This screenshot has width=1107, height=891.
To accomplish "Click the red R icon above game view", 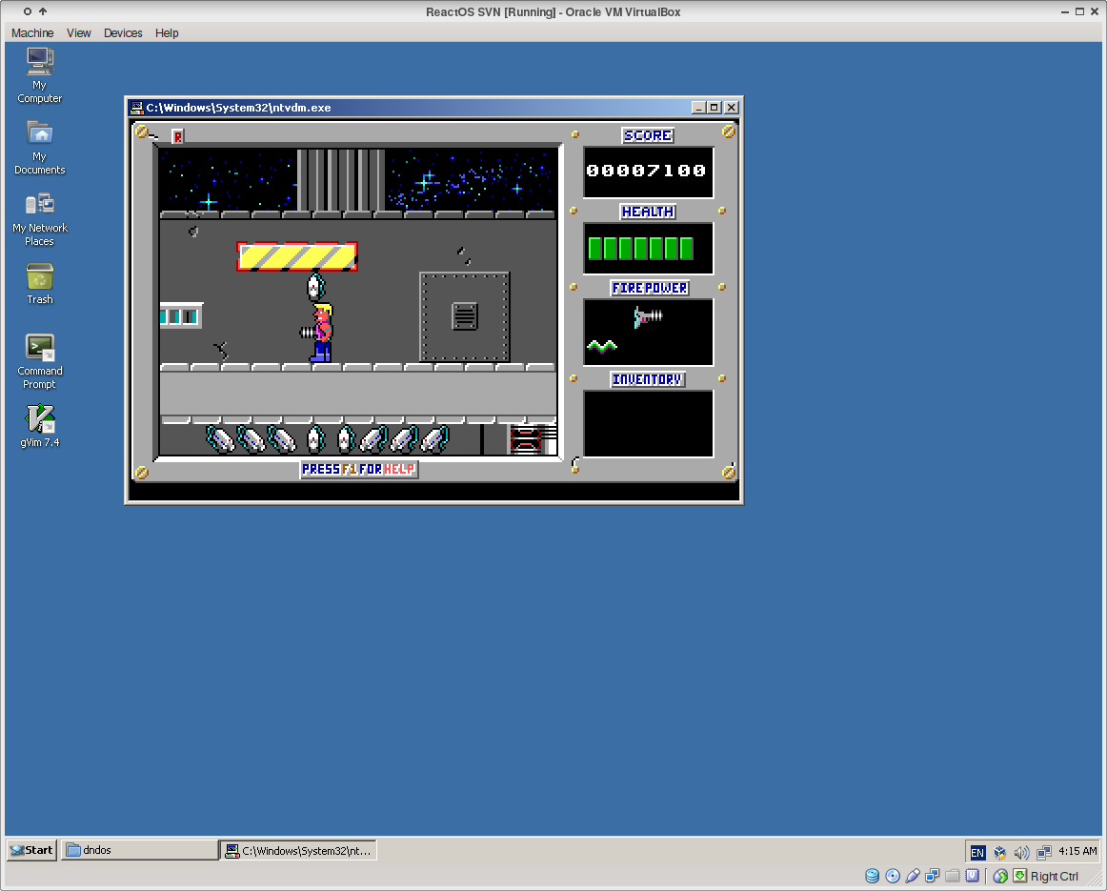I will 178,137.
